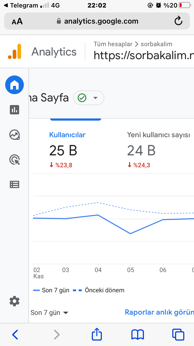Go back with Safari back arrow
This screenshot has height=346, width=194.
click(x=15, y=335)
